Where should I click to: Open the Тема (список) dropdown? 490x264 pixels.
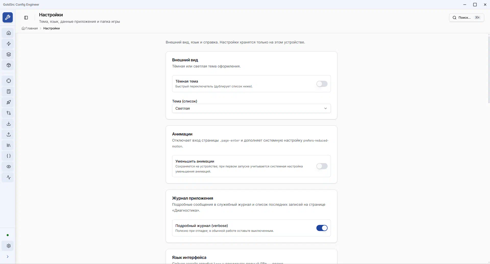(251, 108)
